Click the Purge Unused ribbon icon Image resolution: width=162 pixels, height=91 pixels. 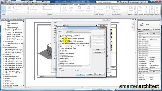[x=43, y=9]
